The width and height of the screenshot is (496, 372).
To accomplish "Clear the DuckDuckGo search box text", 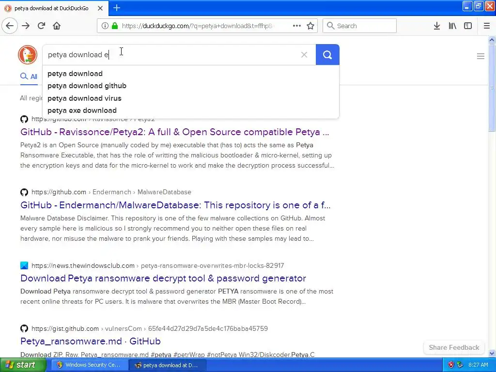I will (x=304, y=55).
